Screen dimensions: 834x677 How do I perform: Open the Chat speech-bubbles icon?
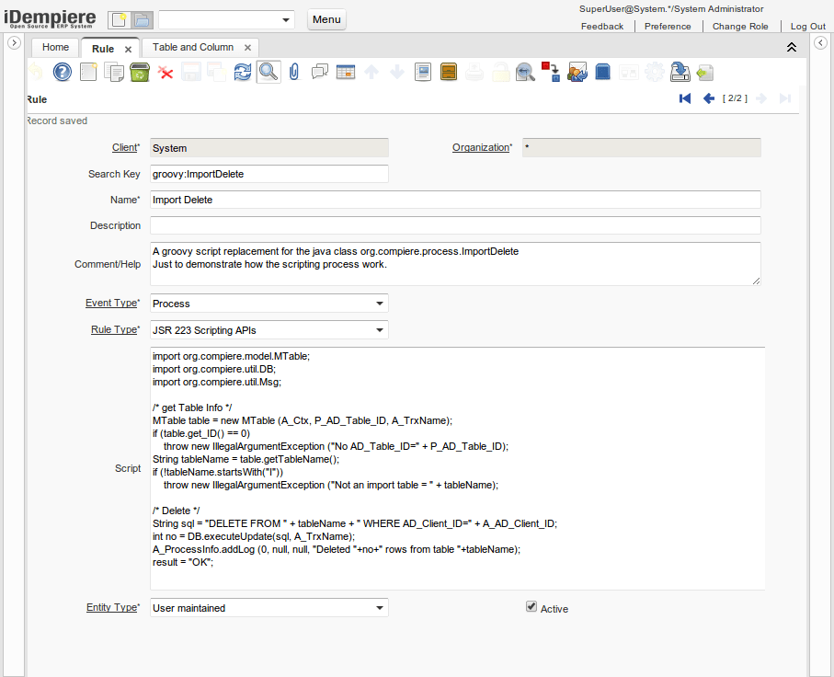[x=320, y=72]
